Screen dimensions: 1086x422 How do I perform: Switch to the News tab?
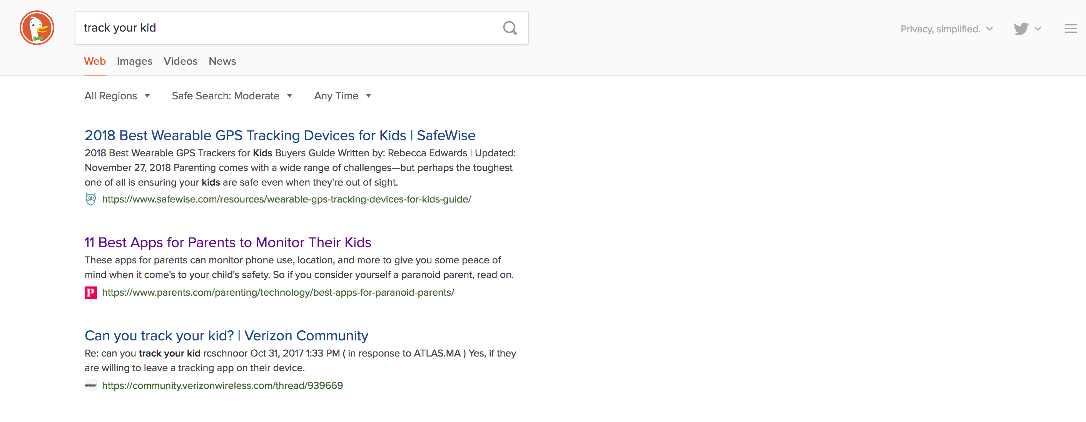pos(222,61)
